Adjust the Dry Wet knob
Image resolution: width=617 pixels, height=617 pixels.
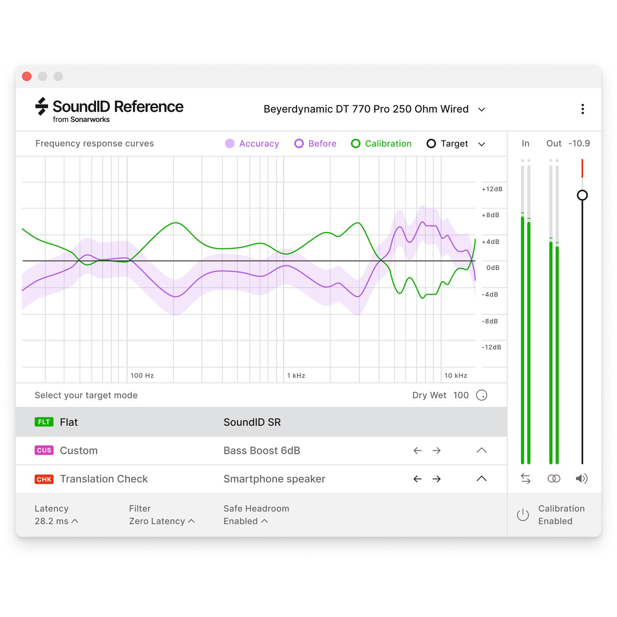(482, 395)
